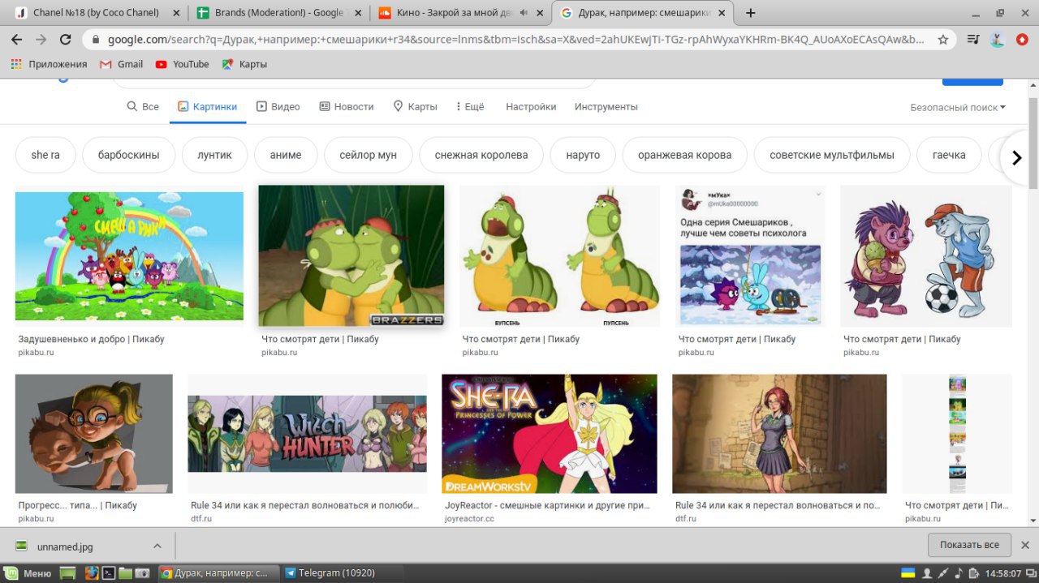Open the media control icon in Chrome toolbar
Screen dimensions: 1039x583
point(973,39)
